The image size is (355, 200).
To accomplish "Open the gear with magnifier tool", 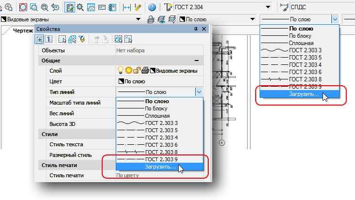I will pos(80,7).
